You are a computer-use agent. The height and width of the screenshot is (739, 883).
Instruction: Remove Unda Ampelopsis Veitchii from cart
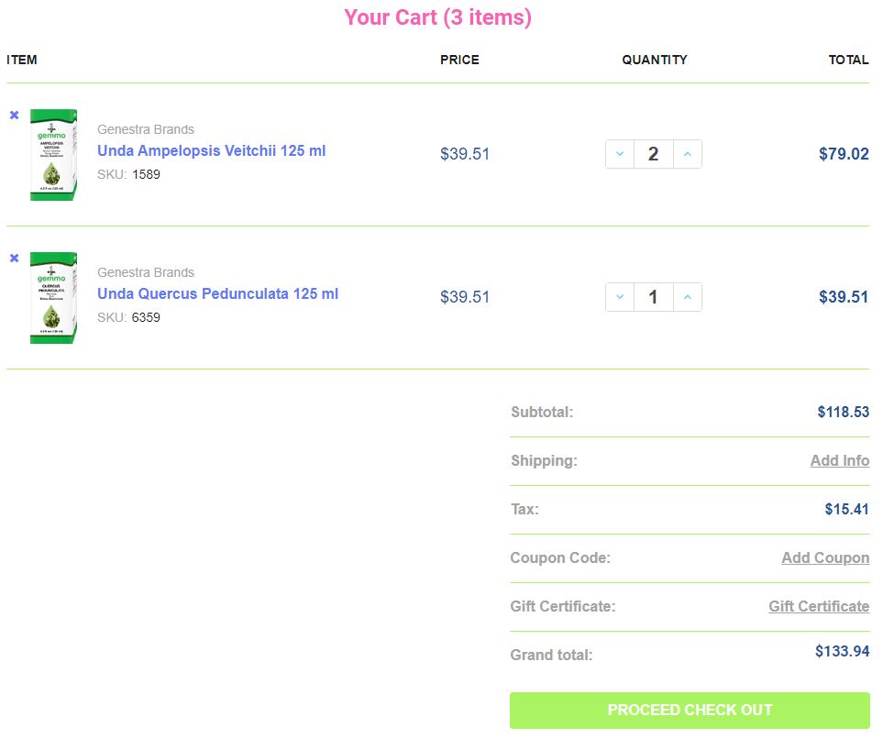click(x=14, y=116)
